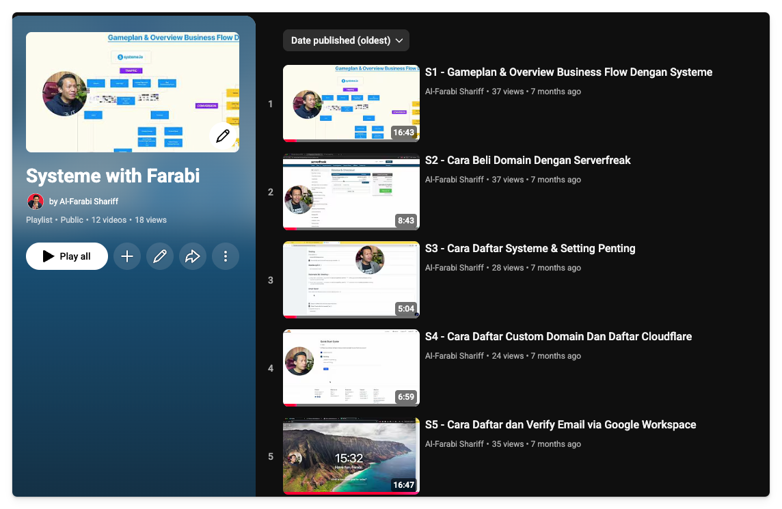Click the 8:43 duration badge on S2
The image size is (782, 509).
(406, 221)
